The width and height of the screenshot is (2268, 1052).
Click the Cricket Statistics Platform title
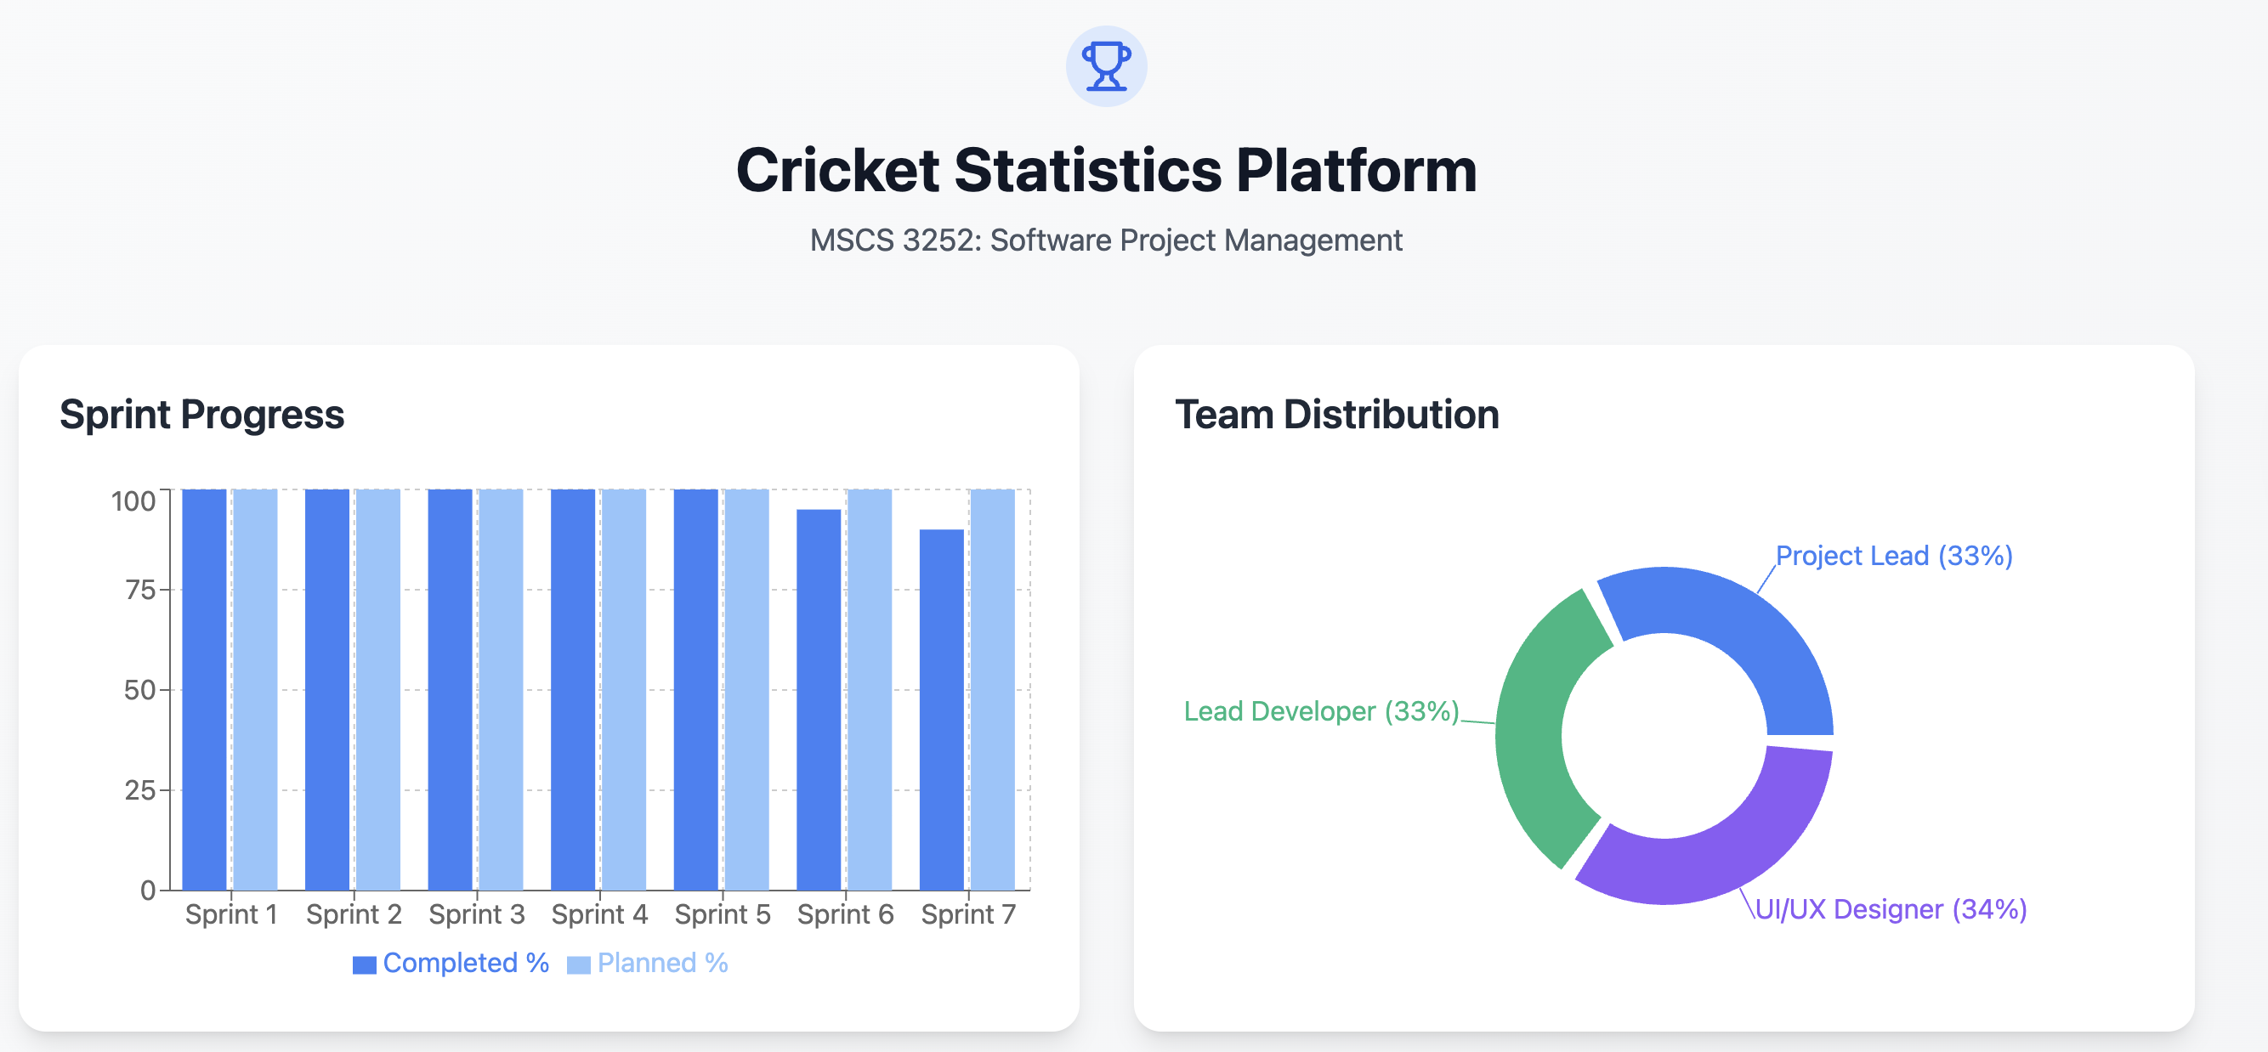coord(1106,170)
